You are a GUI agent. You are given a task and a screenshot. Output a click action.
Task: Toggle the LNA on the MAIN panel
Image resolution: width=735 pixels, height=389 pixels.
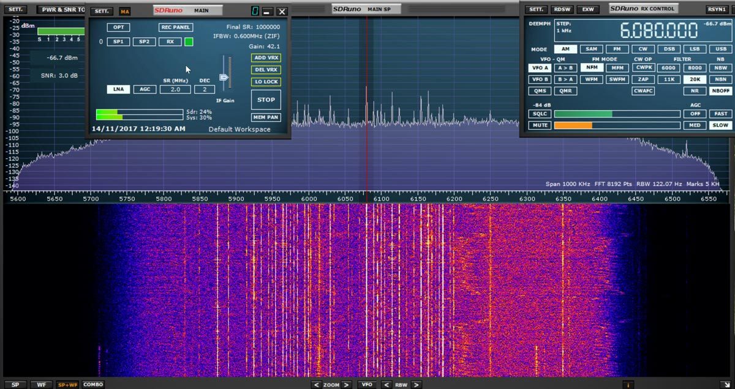(x=118, y=89)
